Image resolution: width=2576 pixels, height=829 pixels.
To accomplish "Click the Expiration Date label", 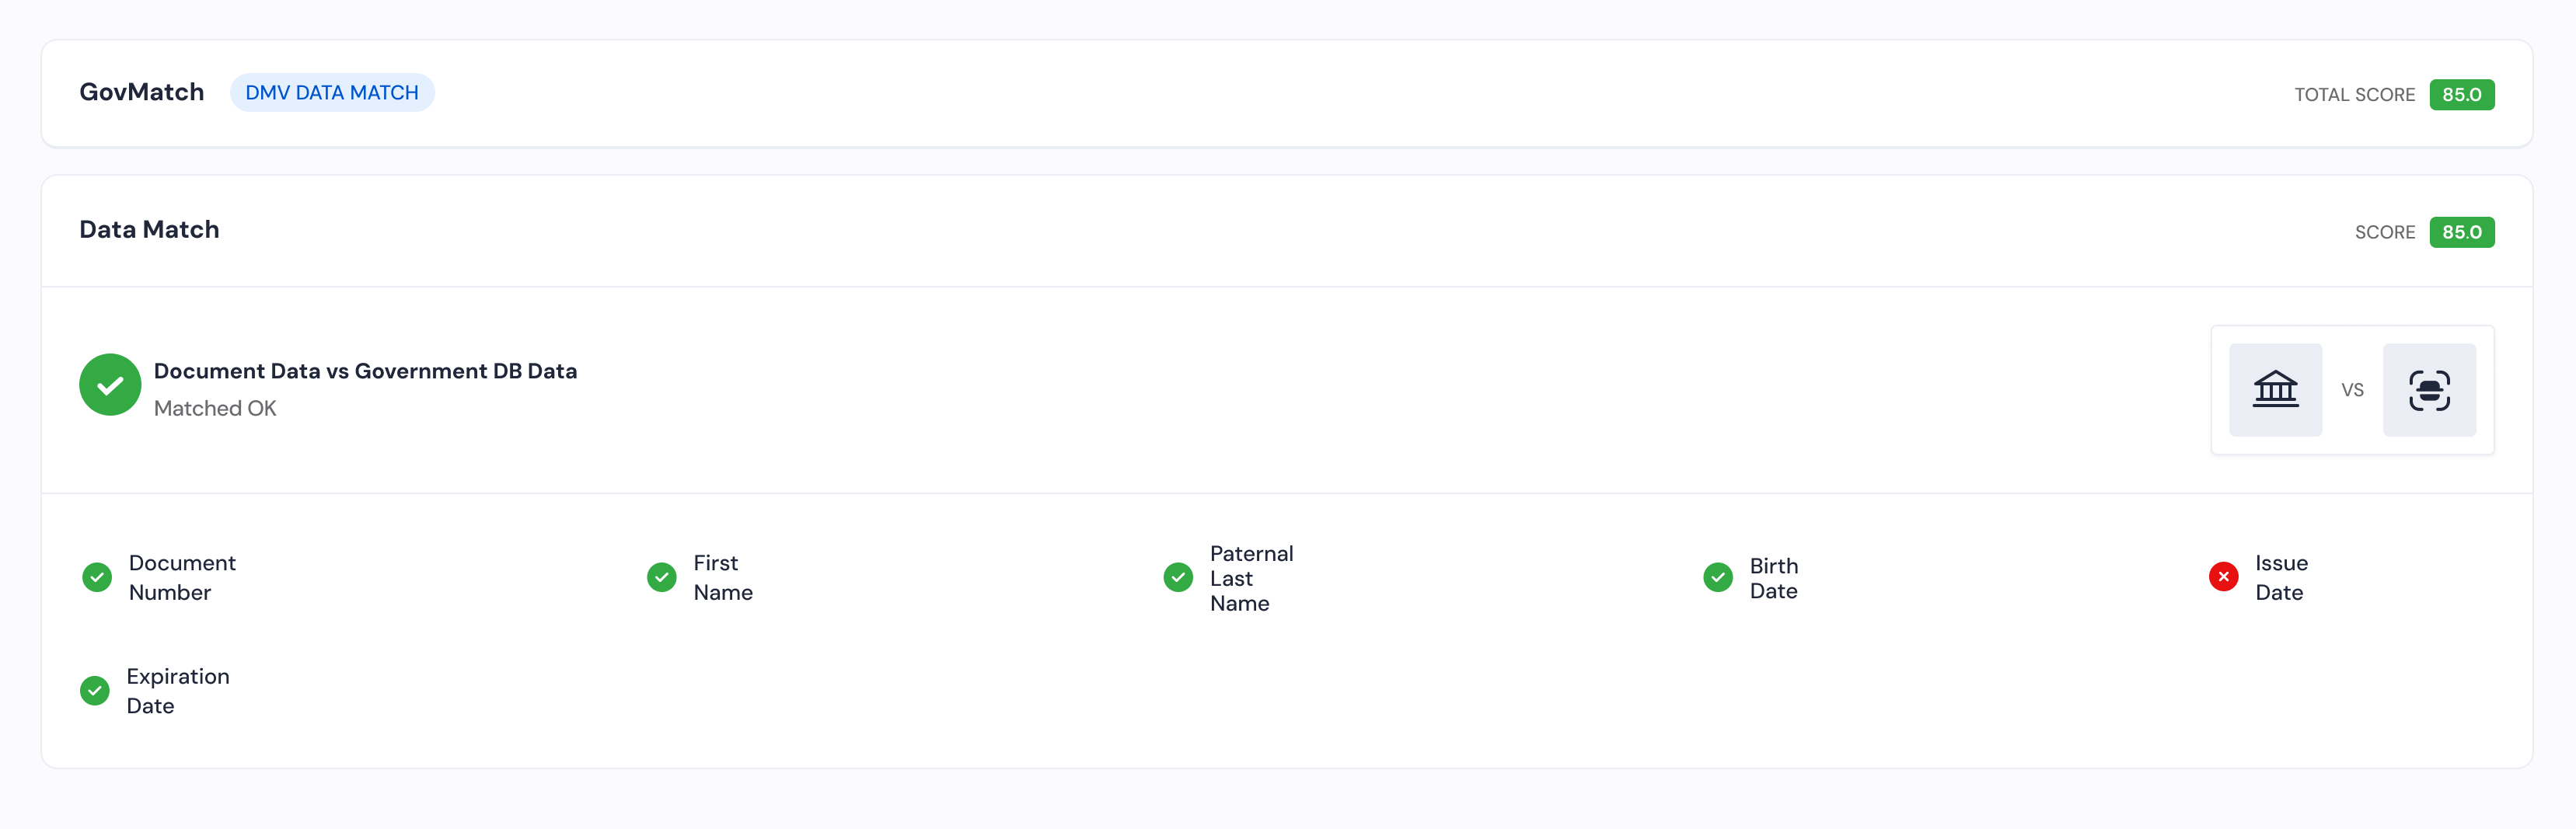I will pyautogui.click(x=178, y=691).
